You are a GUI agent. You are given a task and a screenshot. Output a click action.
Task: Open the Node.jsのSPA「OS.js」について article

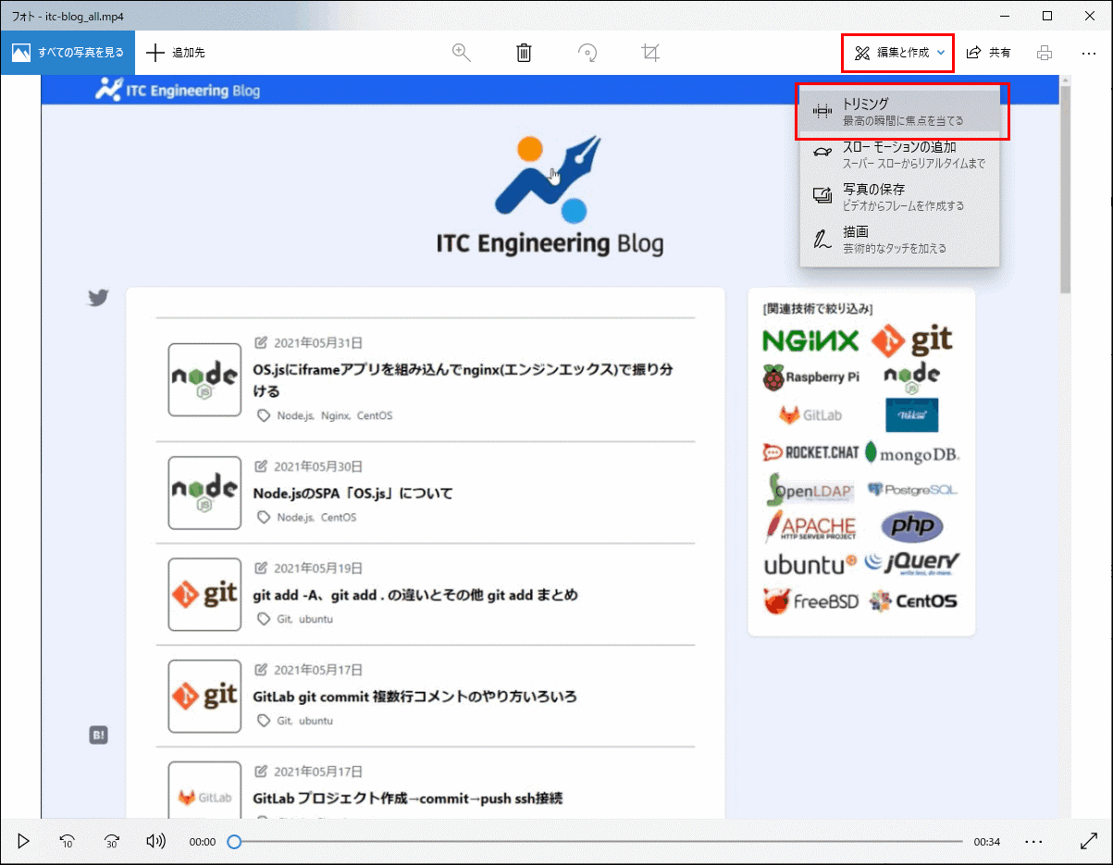[352, 493]
